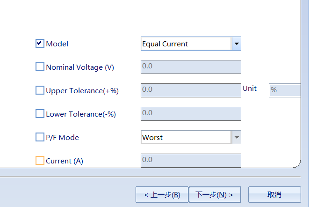Expand the P/F Mode dropdown arrow
This screenshot has height=207, width=309.
[x=236, y=138]
